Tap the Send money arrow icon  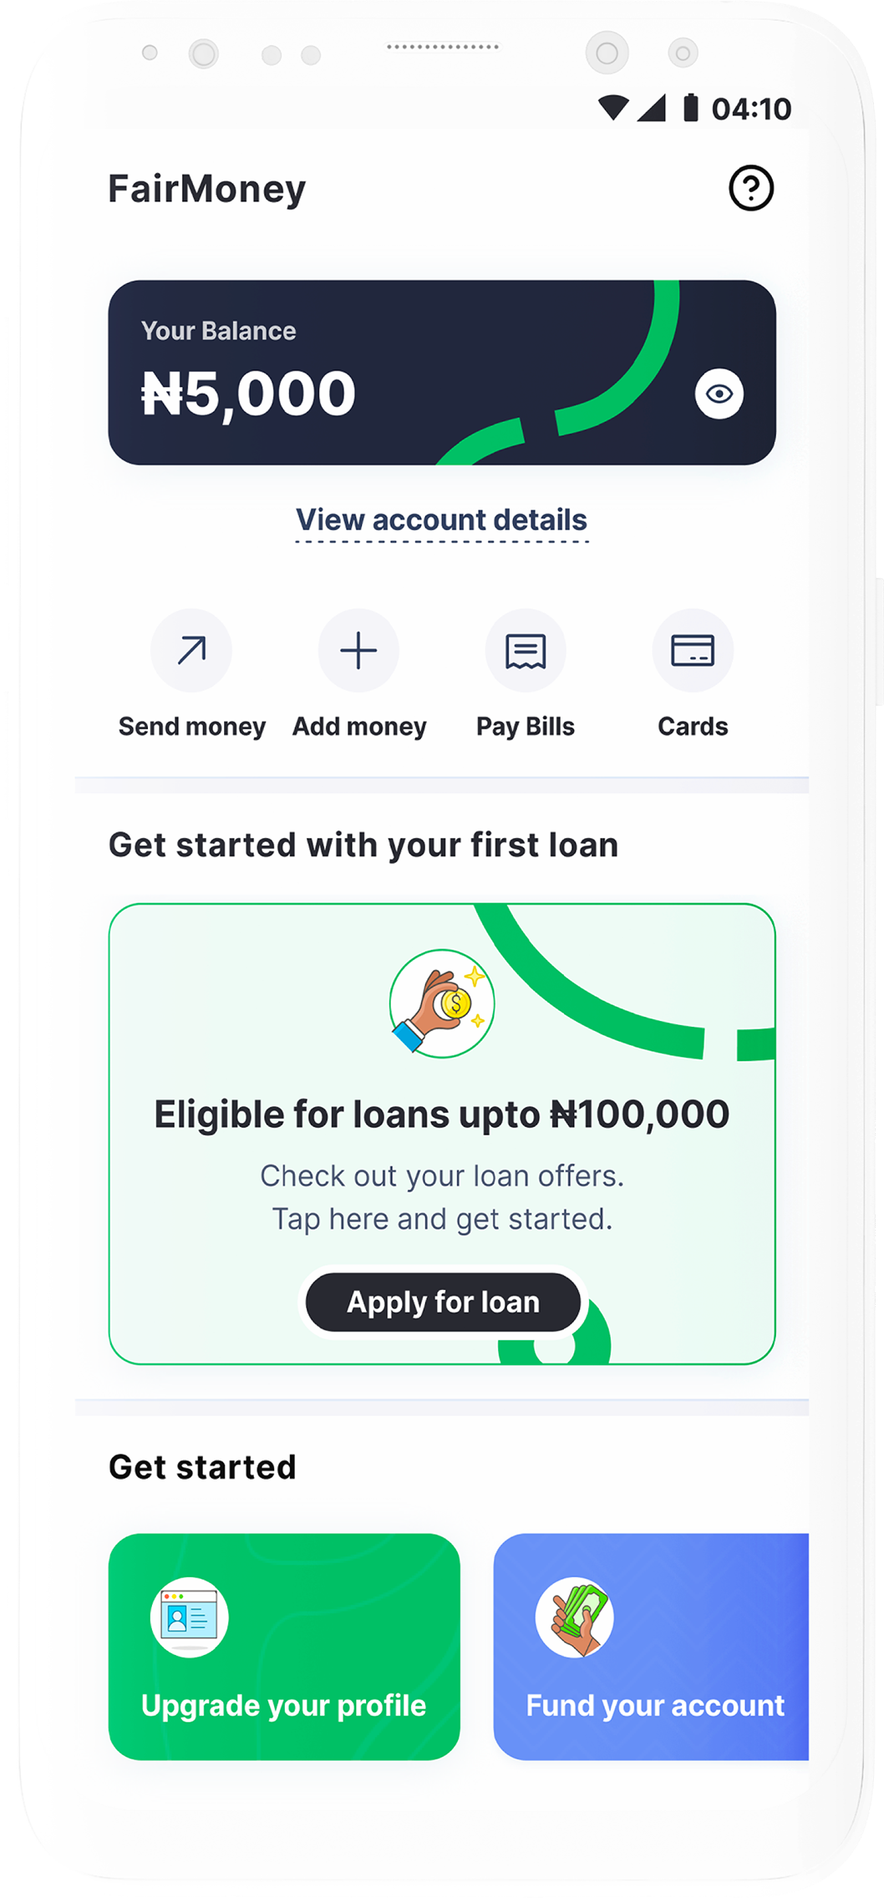[x=191, y=651]
